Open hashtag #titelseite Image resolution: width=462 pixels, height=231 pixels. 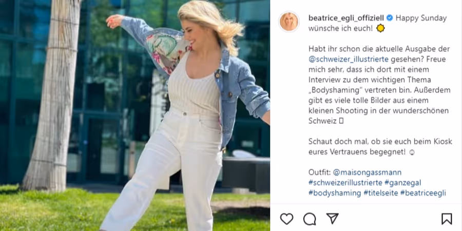381,193
